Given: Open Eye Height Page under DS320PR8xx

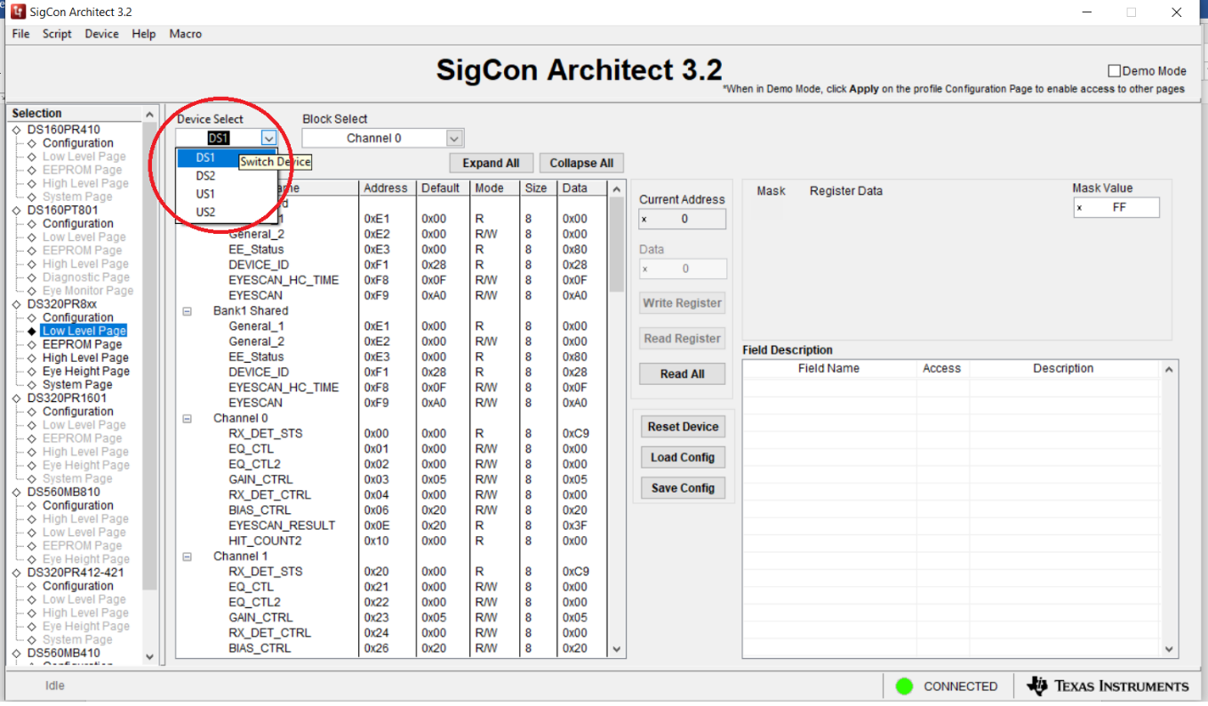Looking at the screenshot, I should [85, 372].
